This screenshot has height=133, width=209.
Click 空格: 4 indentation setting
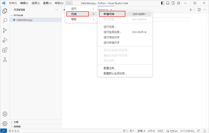141,131
